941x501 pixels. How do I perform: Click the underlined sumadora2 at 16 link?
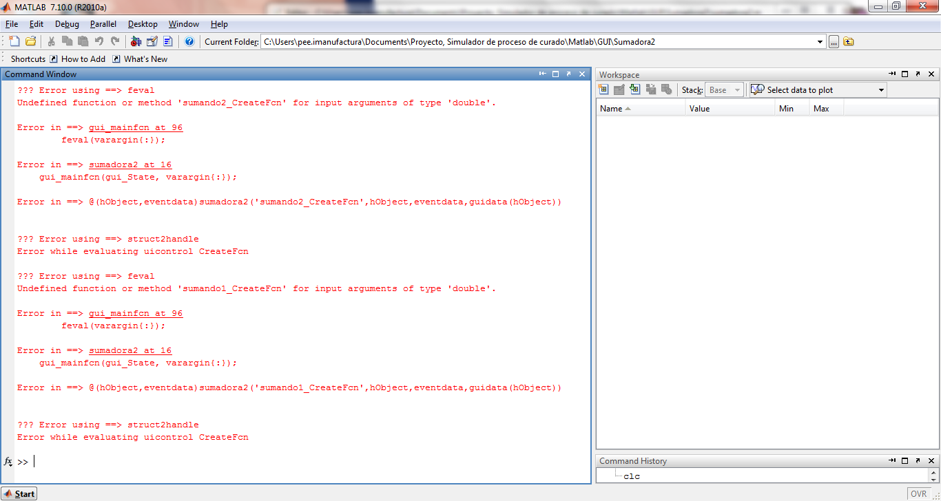pos(130,164)
